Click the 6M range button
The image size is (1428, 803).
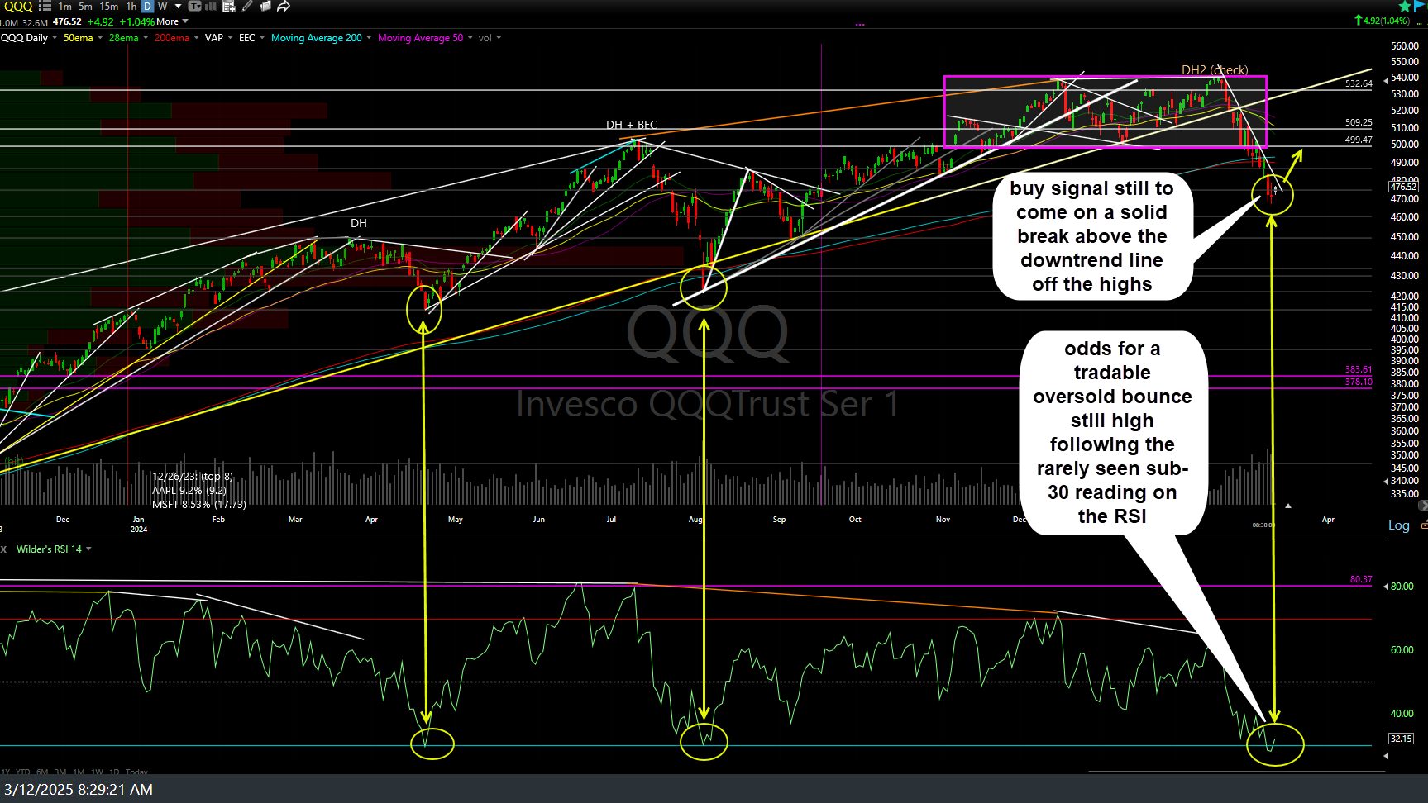tap(42, 772)
